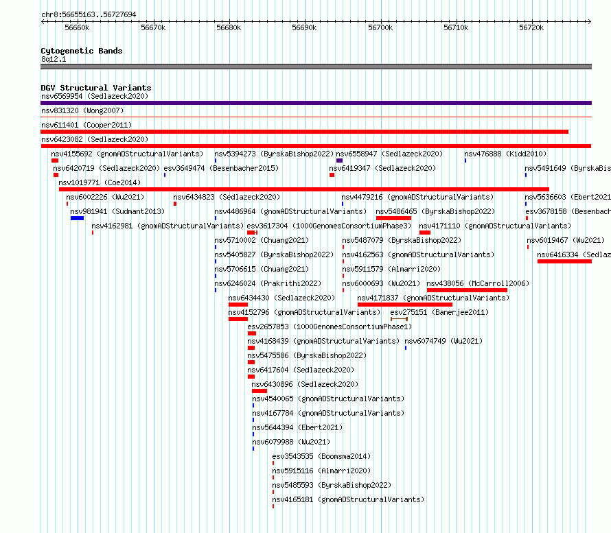Image resolution: width=611 pixels, height=533 pixels.
Task: Open nsv6246024 (Prakrithi2022) variant
Action: (268, 283)
